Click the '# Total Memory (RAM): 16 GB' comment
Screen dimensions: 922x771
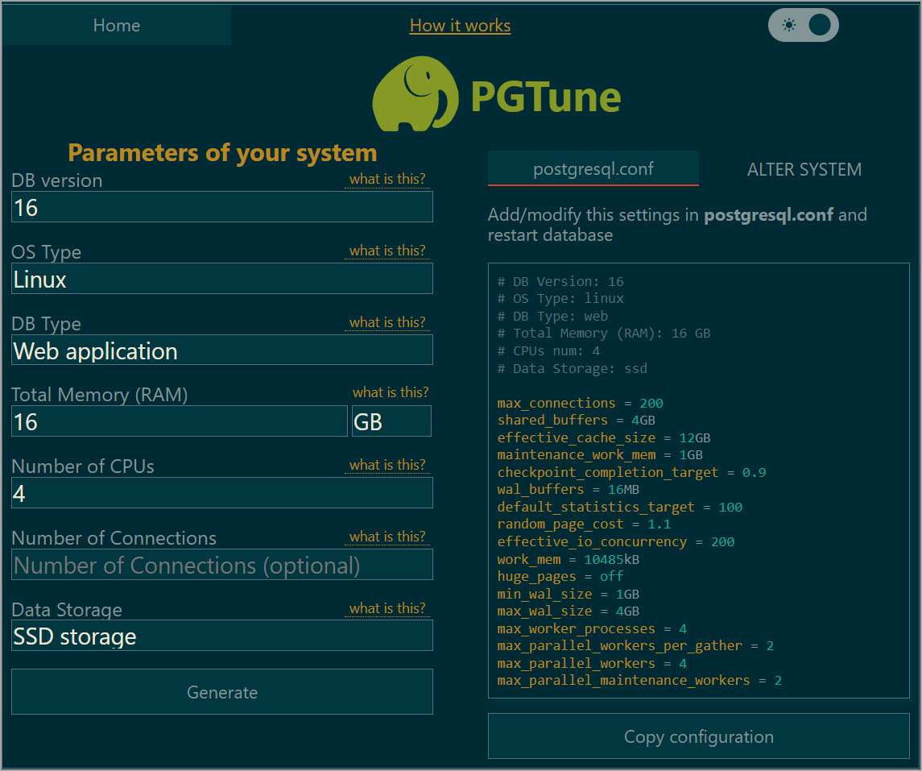coord(604,334)
